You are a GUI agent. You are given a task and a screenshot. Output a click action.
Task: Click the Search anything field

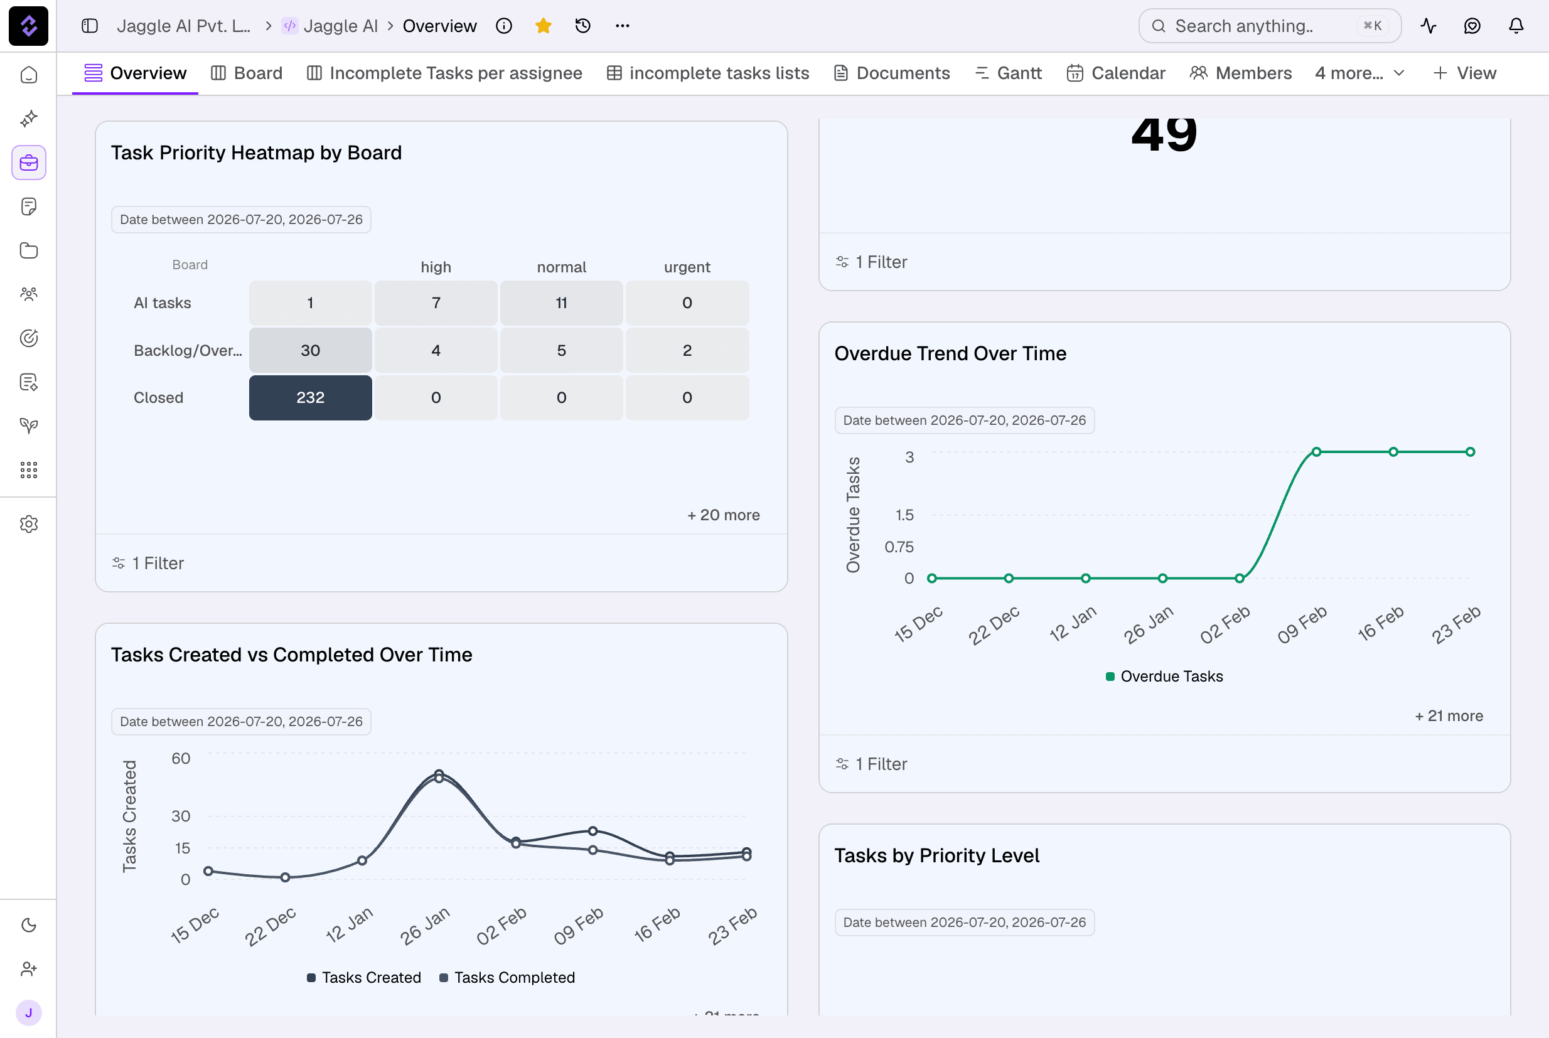pos(1269,26)
